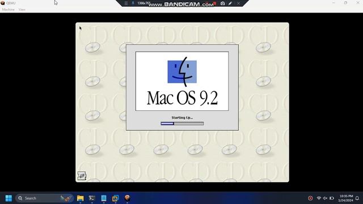This screenshot has height=204, width=363.
Task: Open the Terminal taskbar icon
Action: pos(92,198)
